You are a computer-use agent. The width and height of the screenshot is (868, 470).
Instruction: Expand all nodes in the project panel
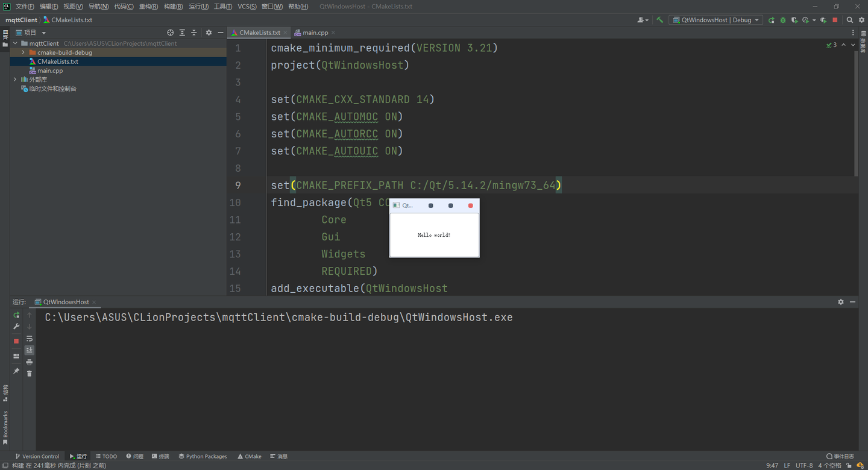click(182, 33)
